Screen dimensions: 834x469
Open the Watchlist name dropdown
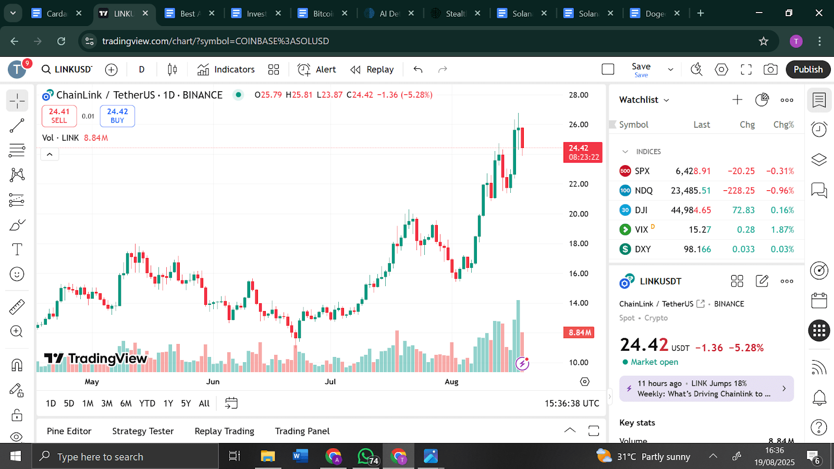pyautogui.click(x=644, y=100)
